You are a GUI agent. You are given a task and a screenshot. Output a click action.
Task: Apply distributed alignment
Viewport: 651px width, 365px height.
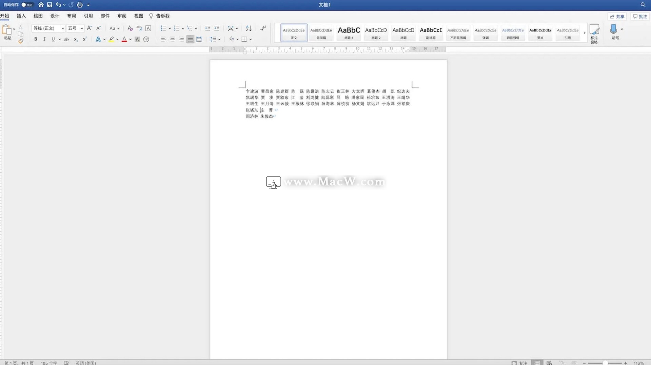[x=199, y=39]
